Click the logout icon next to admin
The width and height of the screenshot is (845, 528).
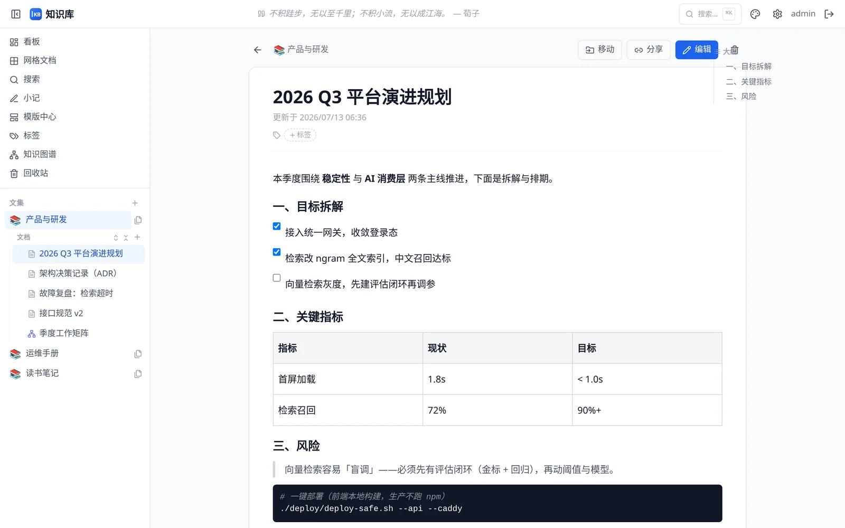pos(829,14)
